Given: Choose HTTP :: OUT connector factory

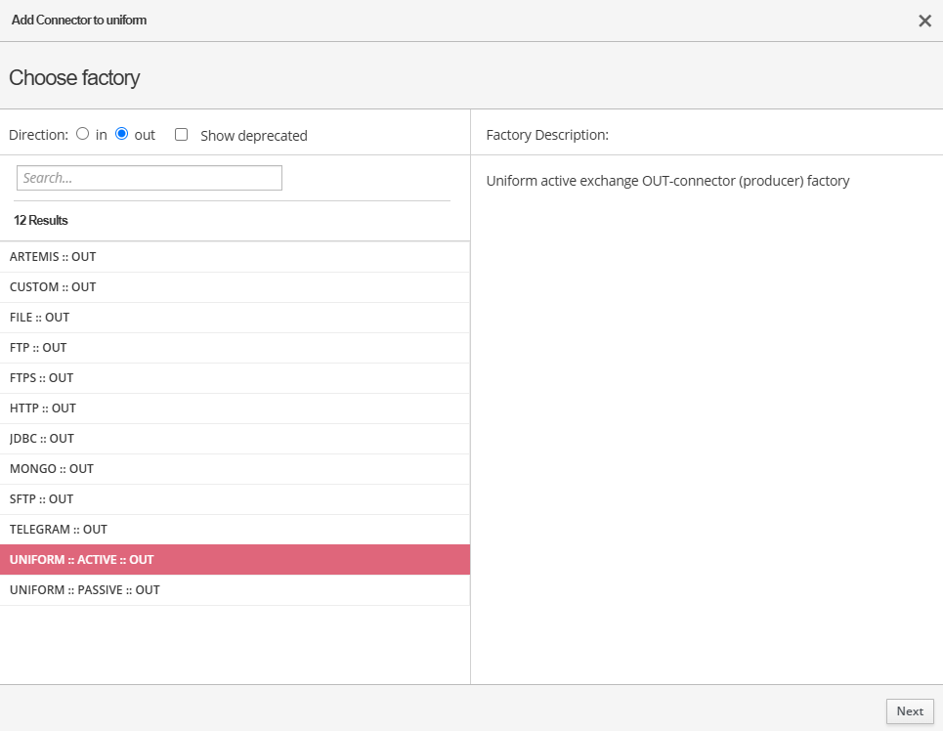Looking at the screenshot, I should point(42,408).
